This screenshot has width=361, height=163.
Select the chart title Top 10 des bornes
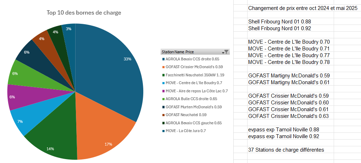coord(84,13)
